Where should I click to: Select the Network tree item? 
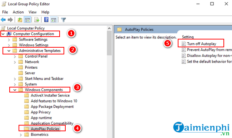[32, 62]
